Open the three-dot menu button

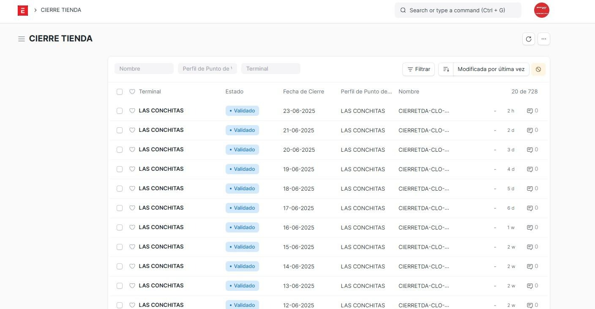coord(544,39)
